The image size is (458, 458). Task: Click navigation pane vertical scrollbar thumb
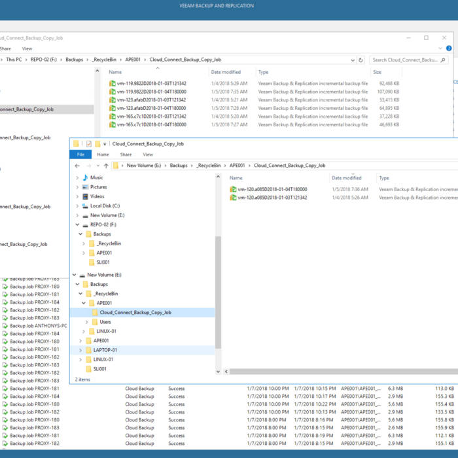pos(218,292)
